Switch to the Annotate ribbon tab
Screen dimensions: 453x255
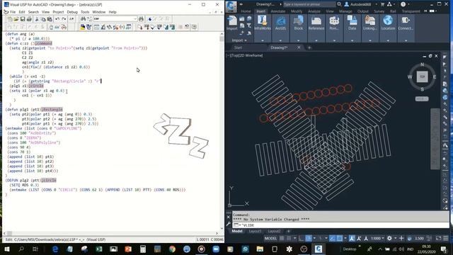pos(278,11)
